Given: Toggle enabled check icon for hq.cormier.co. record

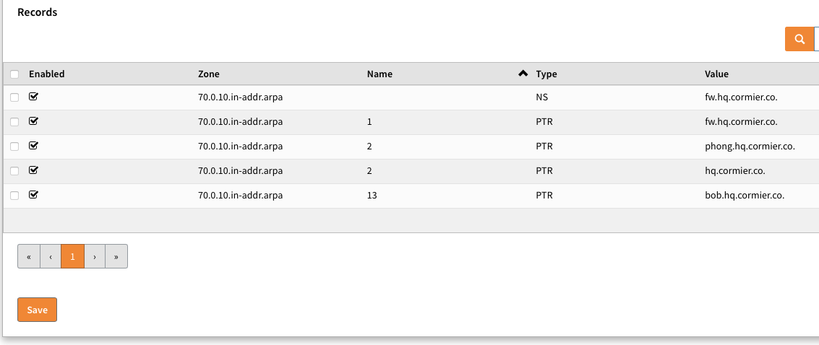Looking at the screenshot, I should pos(33,170).
